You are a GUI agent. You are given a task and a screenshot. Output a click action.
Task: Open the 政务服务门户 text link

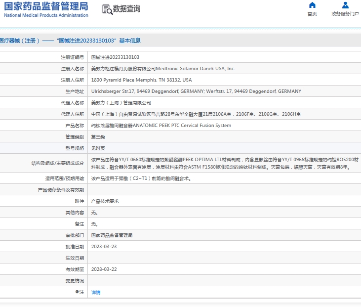pos(345,14)
